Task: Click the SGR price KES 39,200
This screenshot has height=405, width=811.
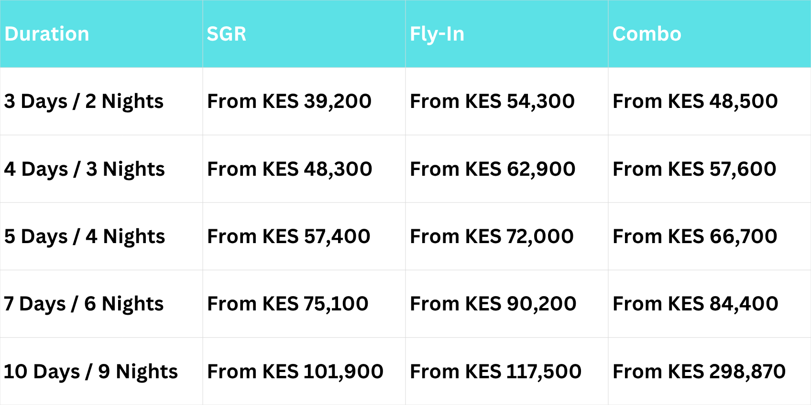Action: tap(289, 101)
